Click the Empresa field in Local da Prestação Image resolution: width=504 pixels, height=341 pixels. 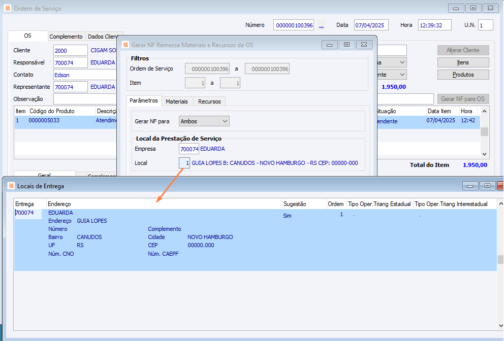pos(189,149)
